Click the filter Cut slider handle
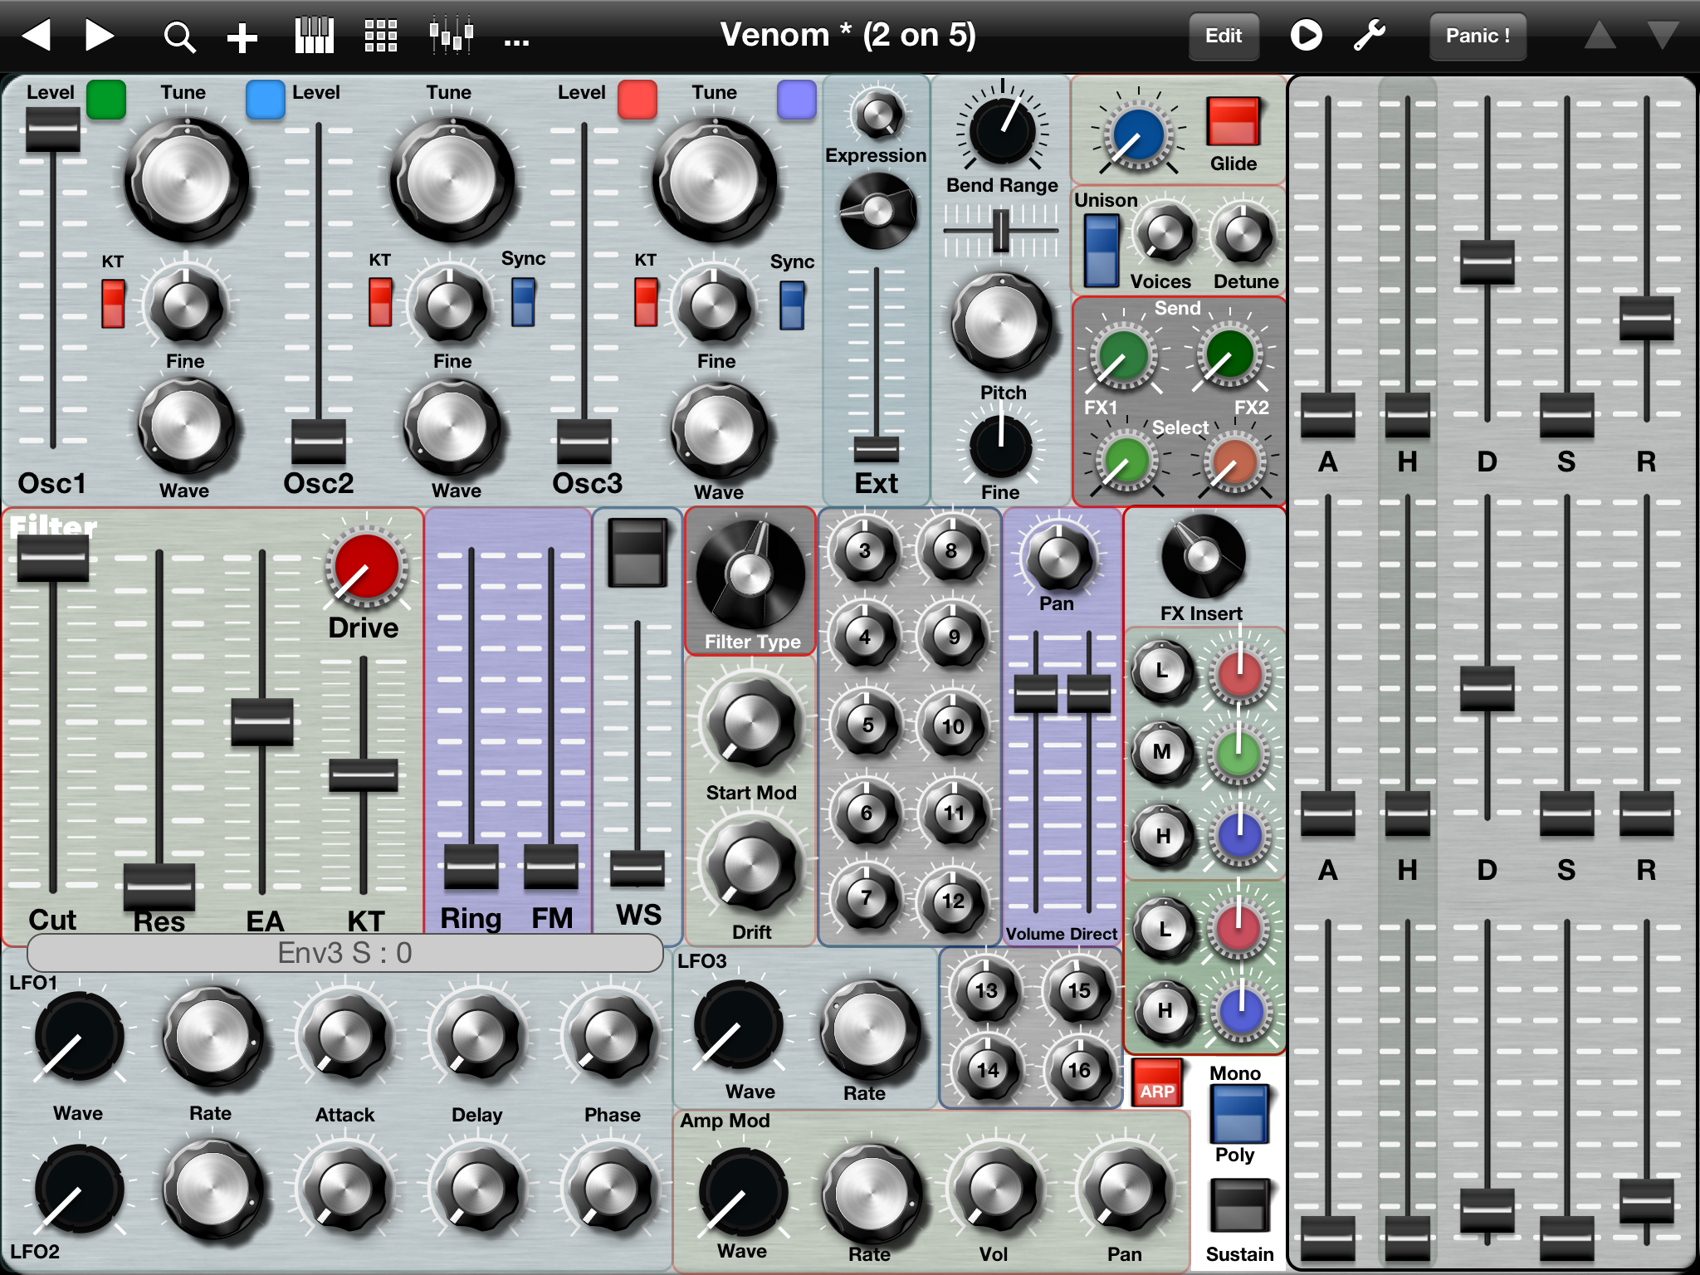1700x1275 pixels. tap(53, 558)
